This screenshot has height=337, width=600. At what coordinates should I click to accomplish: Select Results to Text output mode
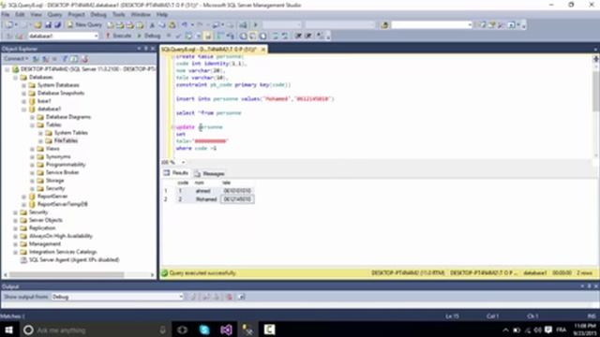pyautogui.click(x=243, y=36)
